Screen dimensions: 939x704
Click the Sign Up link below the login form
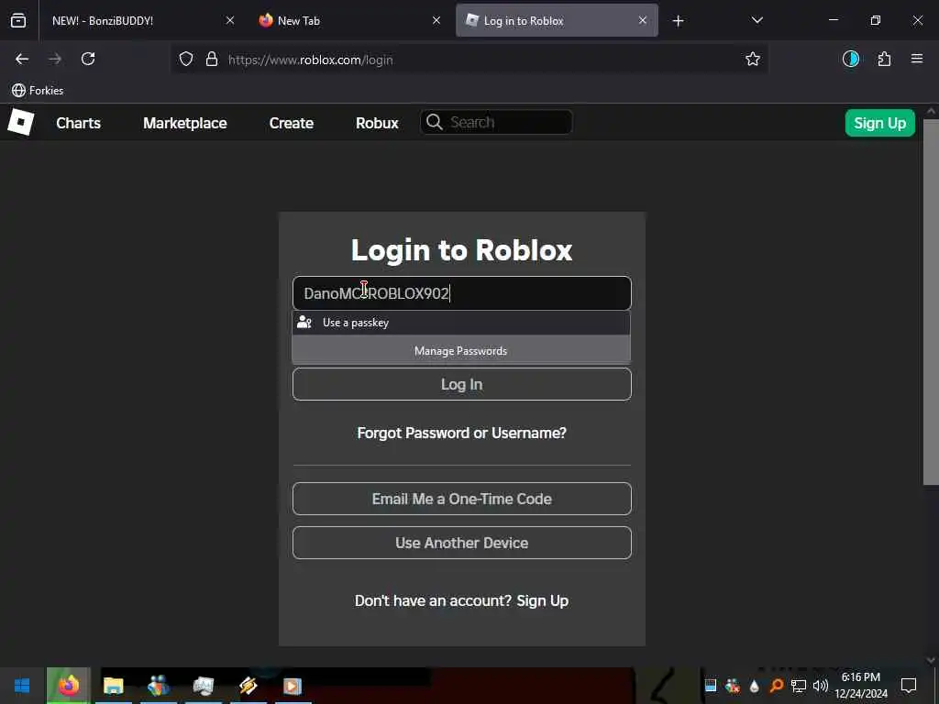tap(543, 600)
